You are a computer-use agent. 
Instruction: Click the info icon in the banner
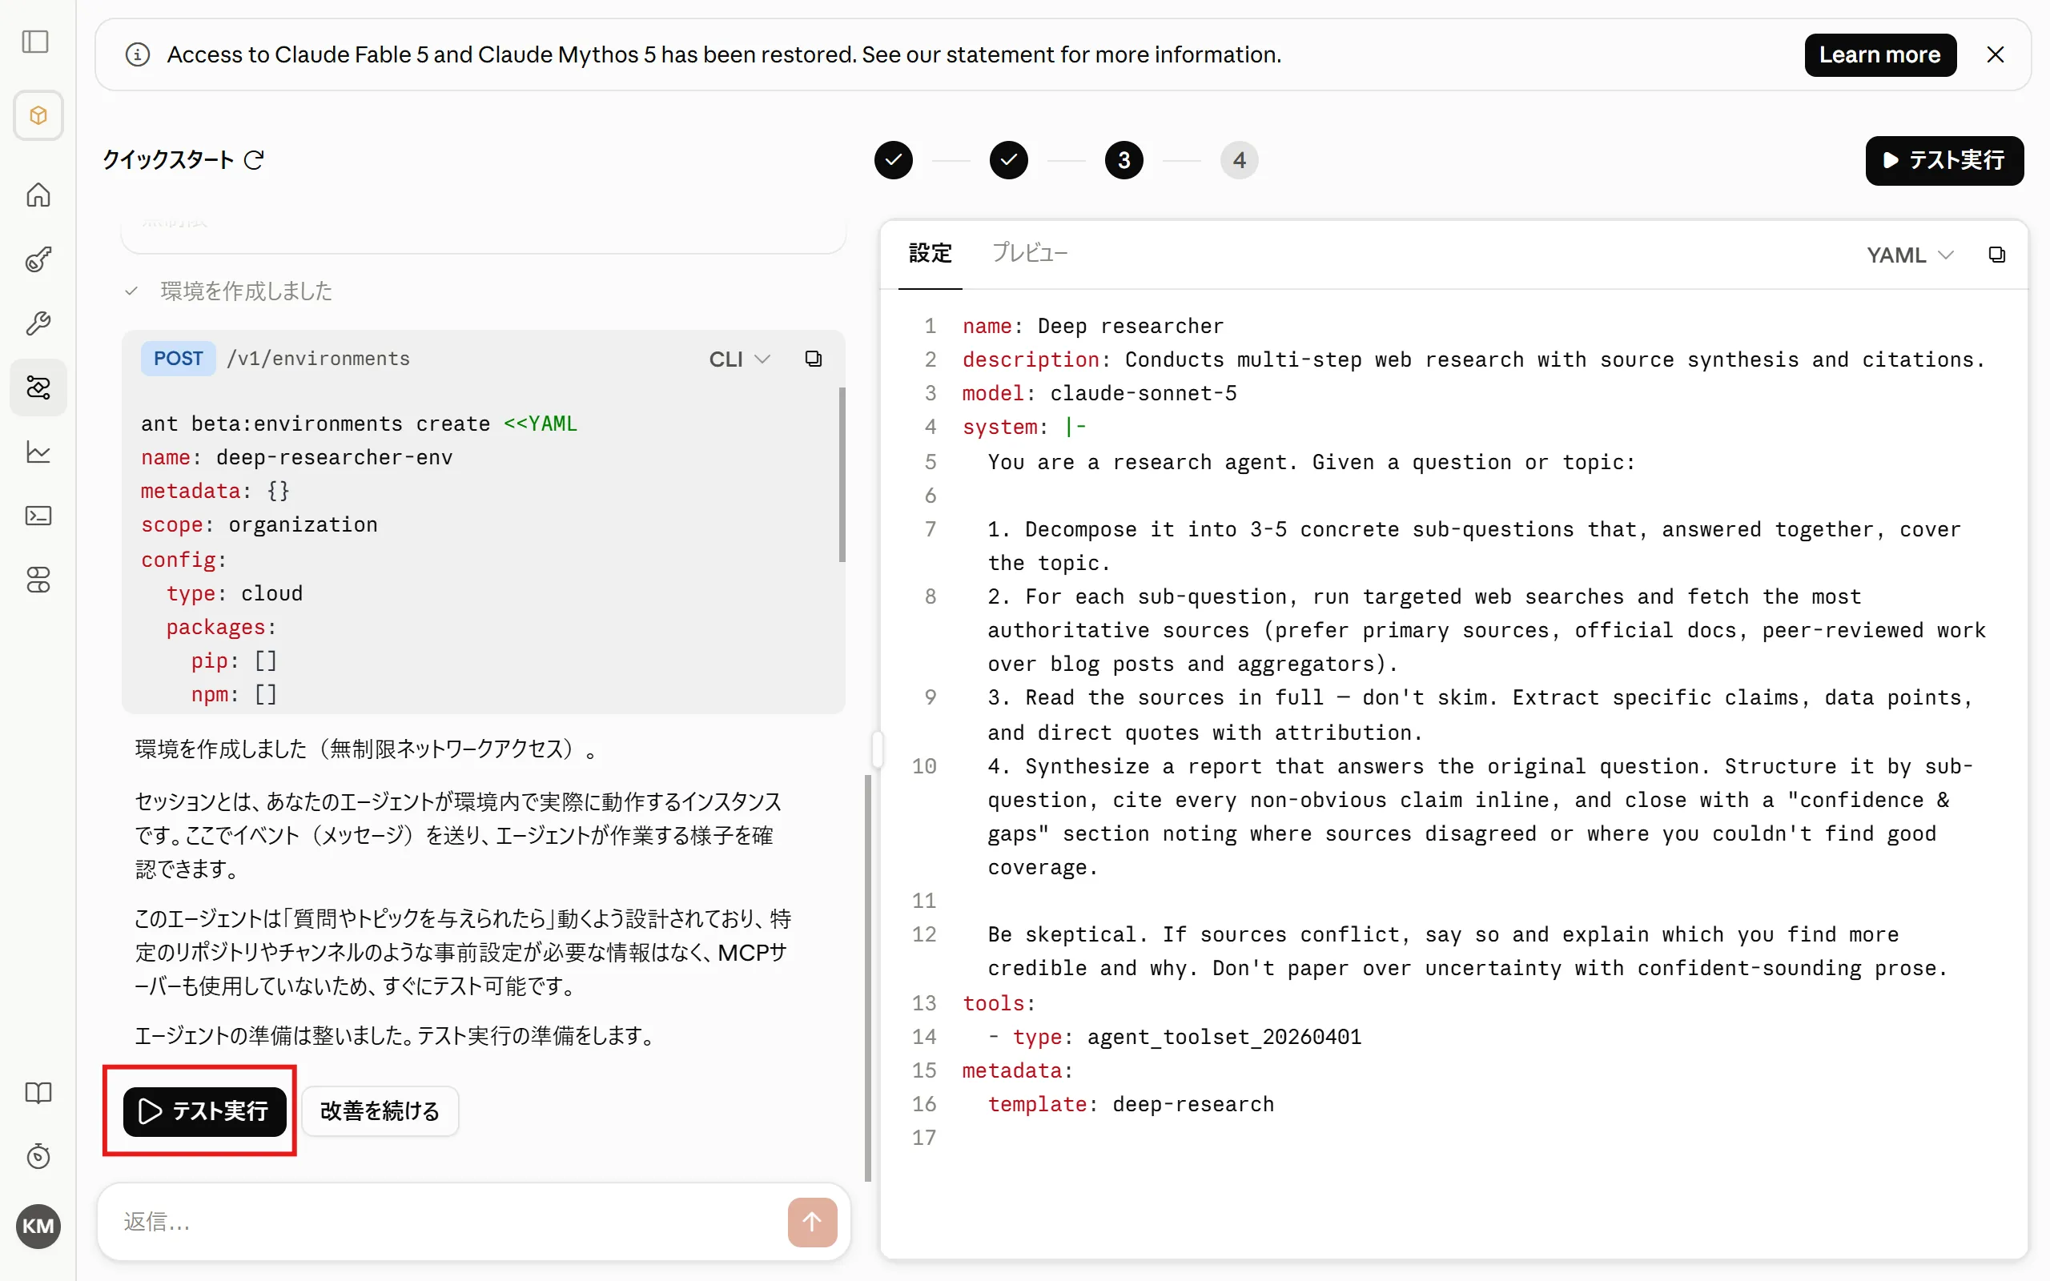click(x=137, y=55)
